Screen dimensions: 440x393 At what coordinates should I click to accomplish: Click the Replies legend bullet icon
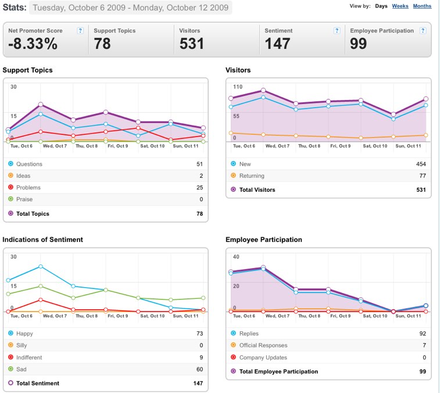click(x=233, y=333)
